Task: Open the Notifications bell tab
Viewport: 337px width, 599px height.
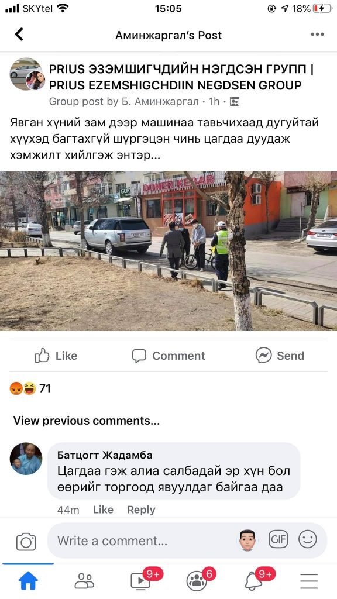Action: click(253, 581)
